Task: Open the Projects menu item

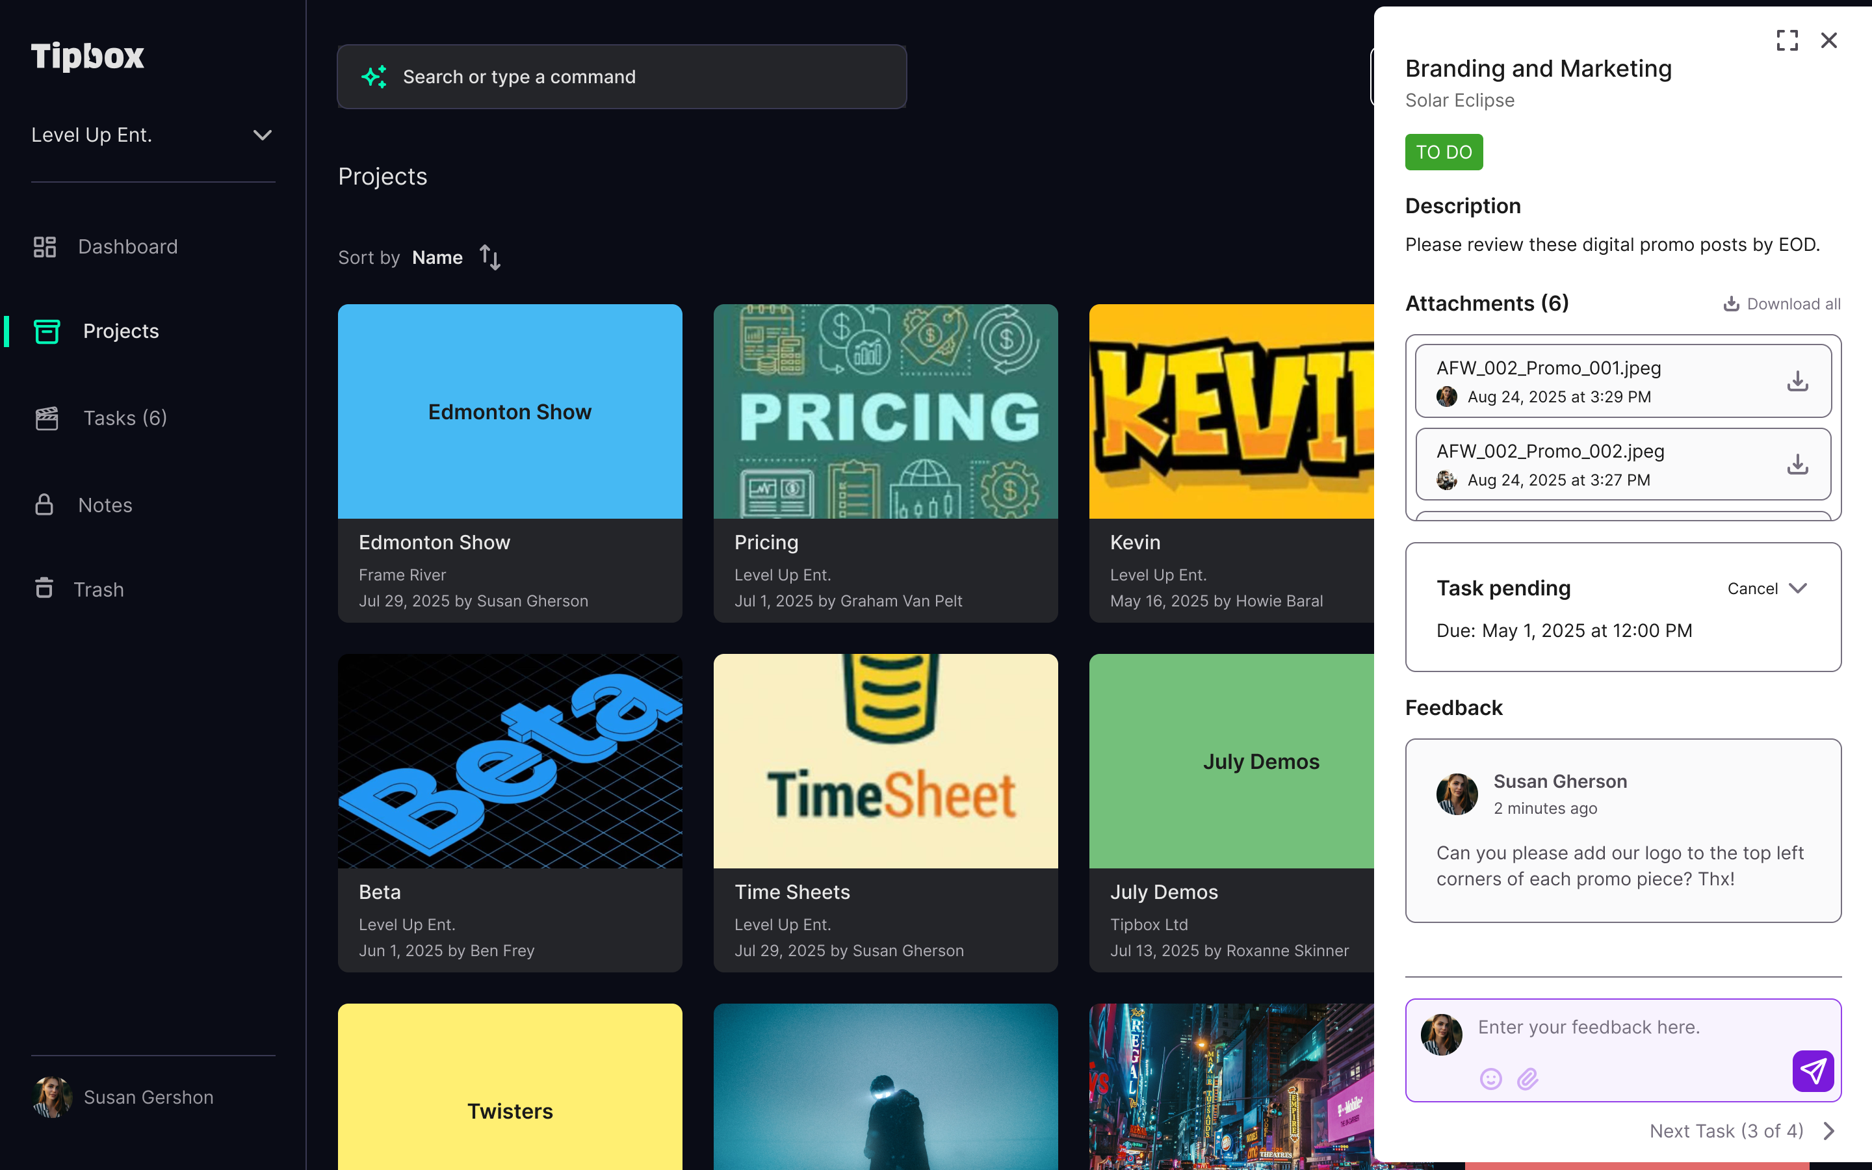Action: click(97, 331)
